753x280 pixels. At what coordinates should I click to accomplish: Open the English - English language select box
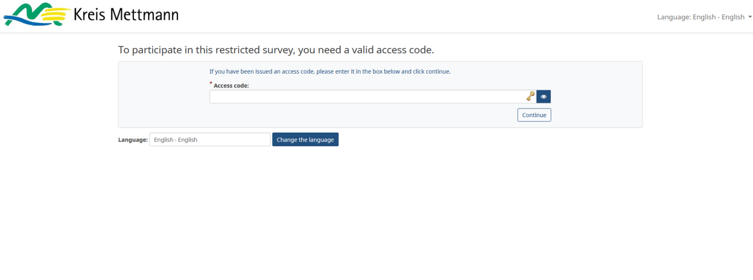[210, 140]
